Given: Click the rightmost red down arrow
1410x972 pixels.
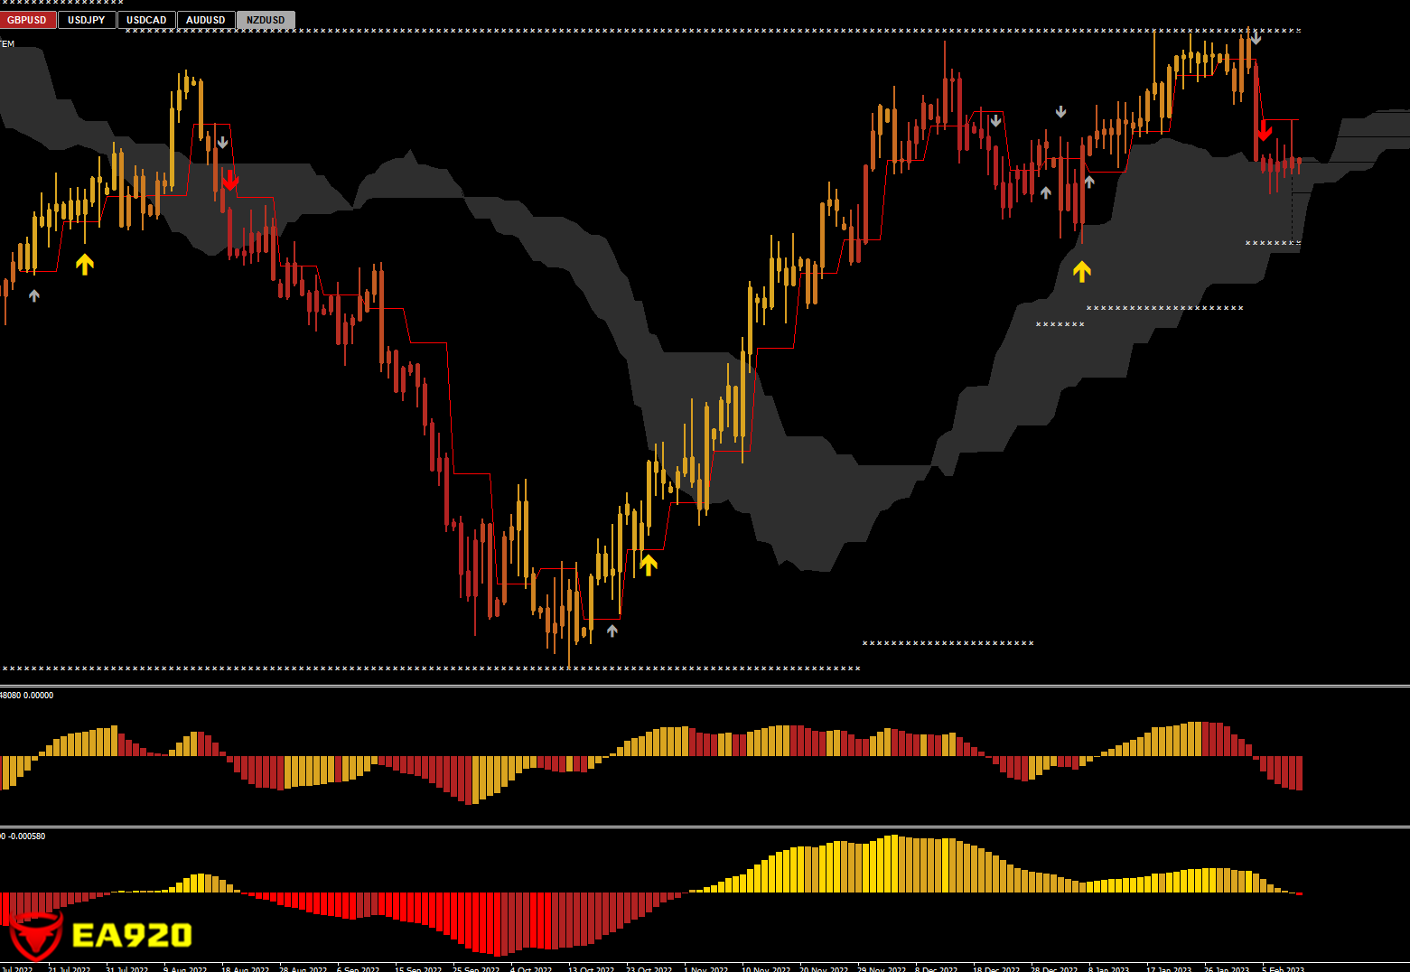Looking at the screenshot, I should (x=1264, y=131).
